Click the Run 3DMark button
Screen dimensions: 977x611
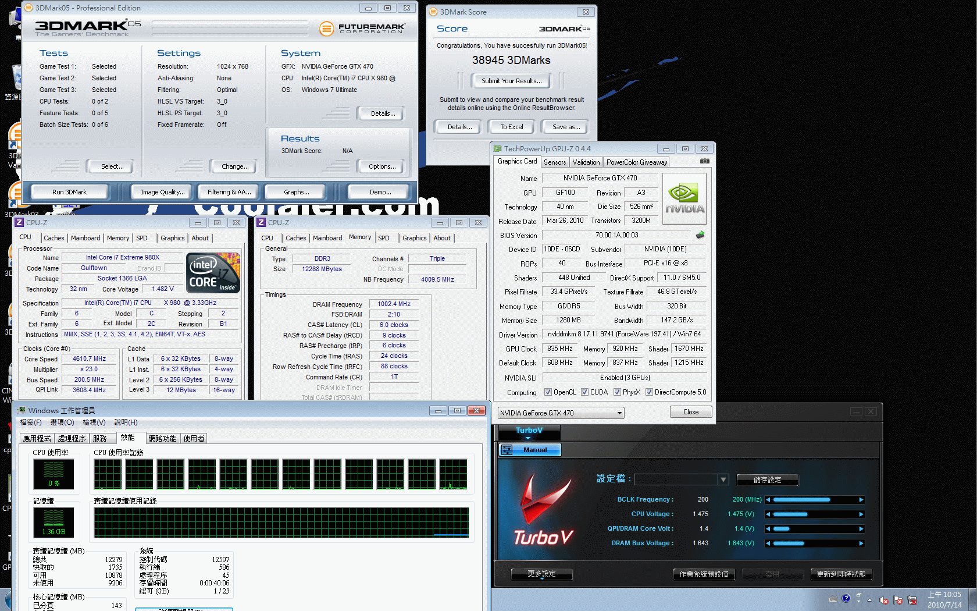coord(69,192)
